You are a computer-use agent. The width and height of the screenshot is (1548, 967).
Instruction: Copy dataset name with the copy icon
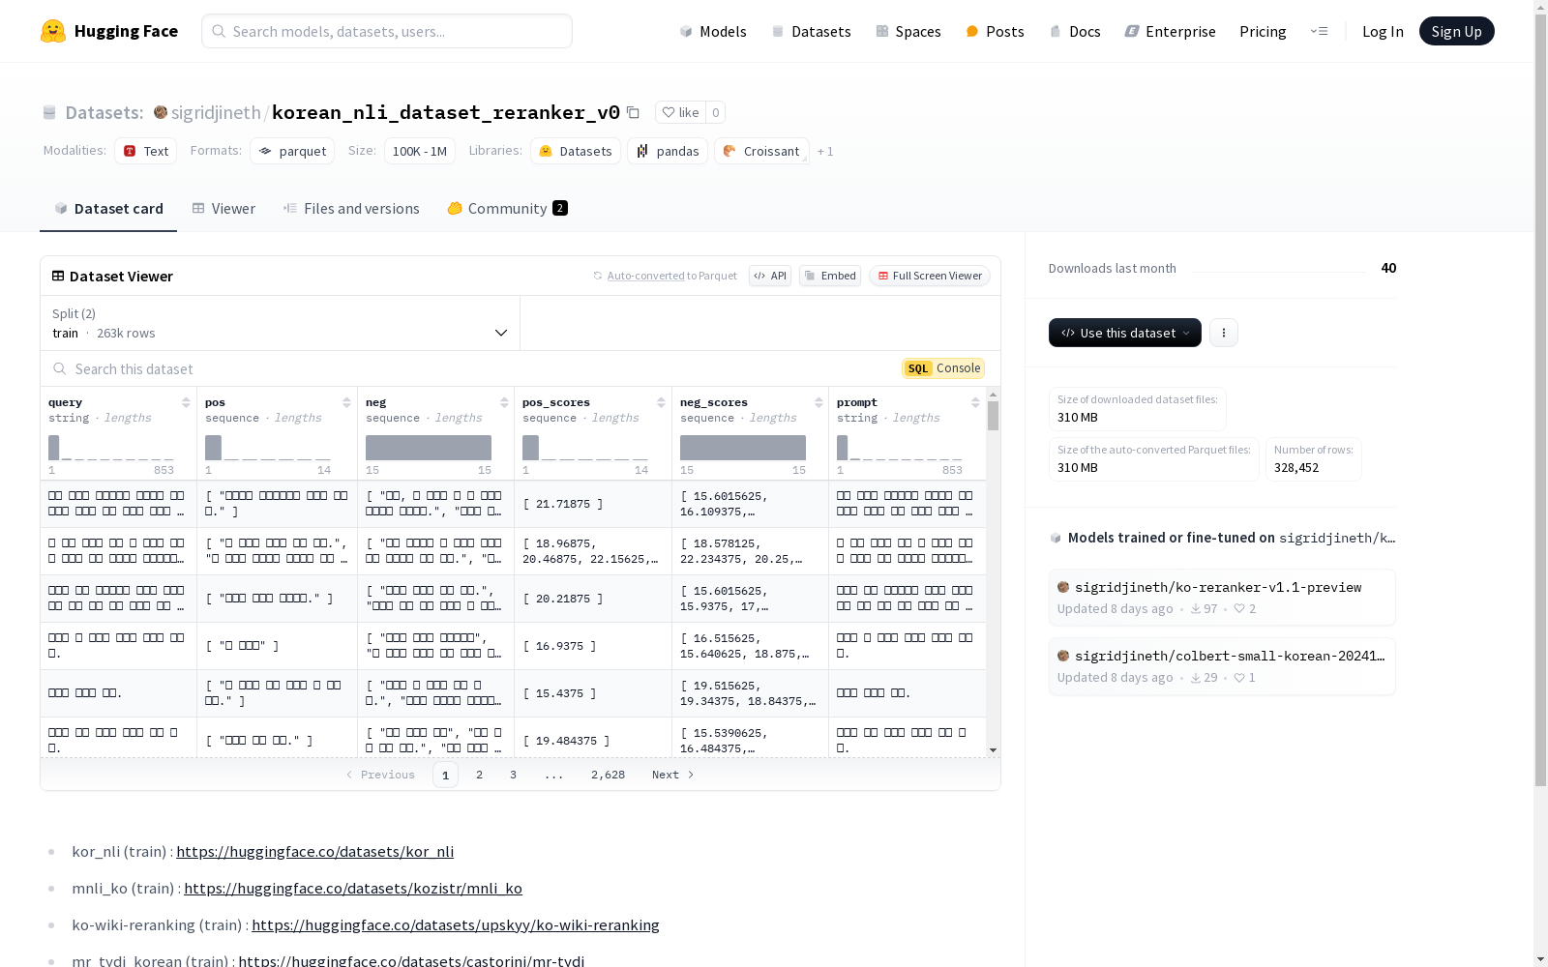633,112
